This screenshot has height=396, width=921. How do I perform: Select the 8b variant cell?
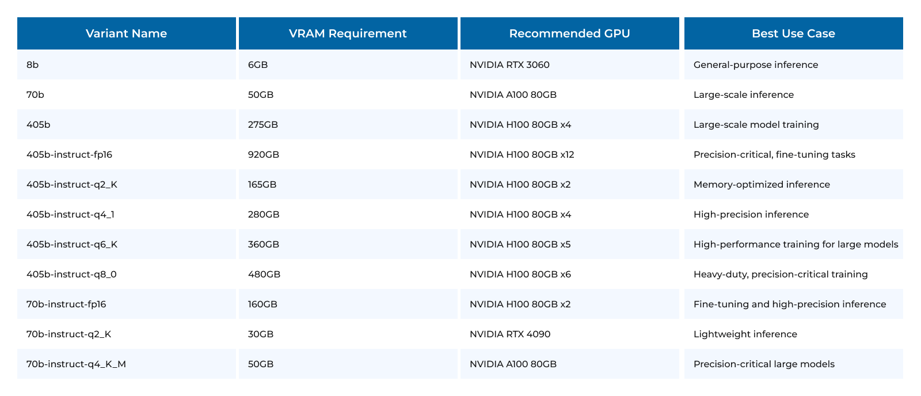(33, 65)
